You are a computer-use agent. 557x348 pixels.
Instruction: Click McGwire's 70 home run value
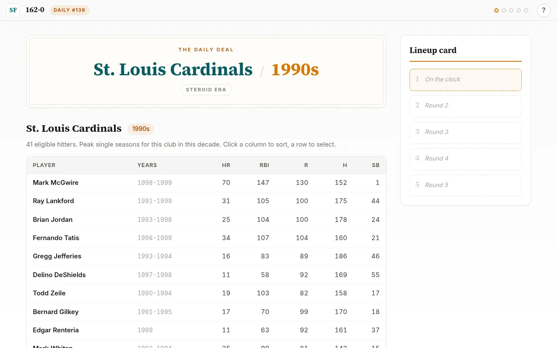tap(226, 183)
